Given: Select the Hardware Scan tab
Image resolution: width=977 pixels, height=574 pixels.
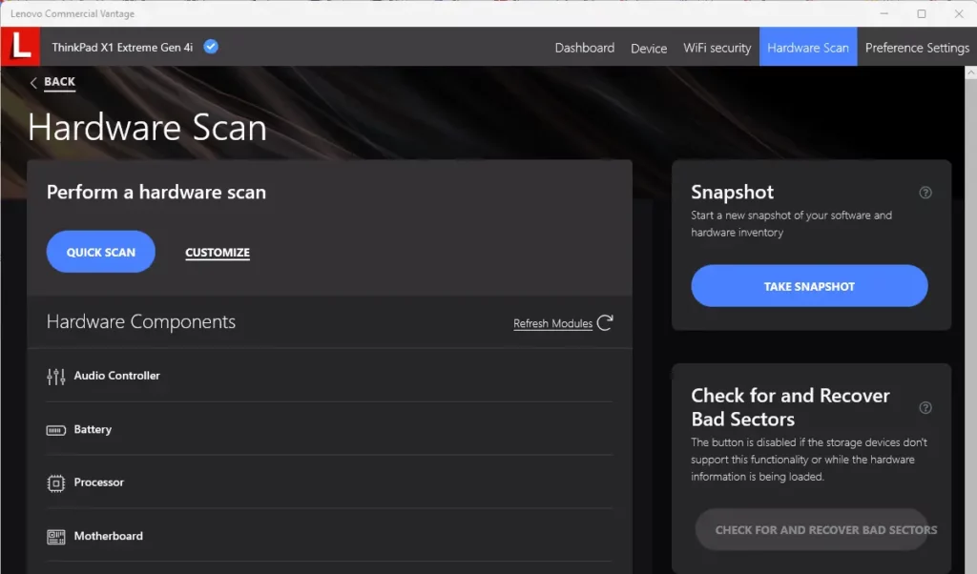Looking at the screenshot, I should point(808,47).
